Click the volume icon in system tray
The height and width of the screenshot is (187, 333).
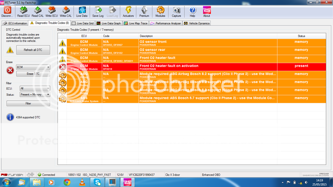tap(306, 182)
